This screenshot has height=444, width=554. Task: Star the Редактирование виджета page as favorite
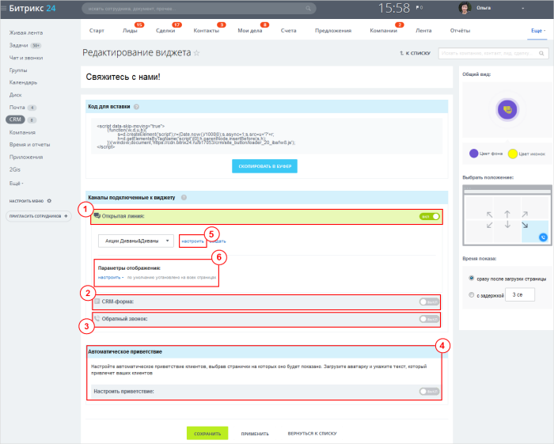(197, 53)
